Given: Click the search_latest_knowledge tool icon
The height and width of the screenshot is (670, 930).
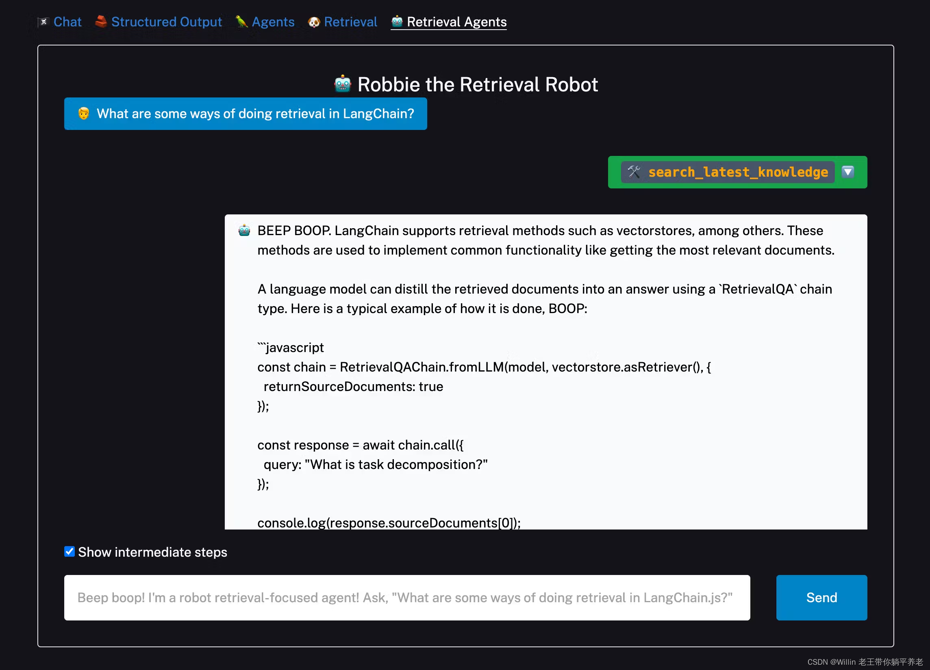Looking at the screenshot, I should coord(634,172).
